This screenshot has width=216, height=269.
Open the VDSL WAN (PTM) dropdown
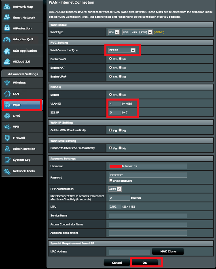pos(137,32)
